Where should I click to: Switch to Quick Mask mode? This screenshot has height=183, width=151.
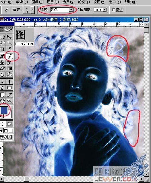9,124
